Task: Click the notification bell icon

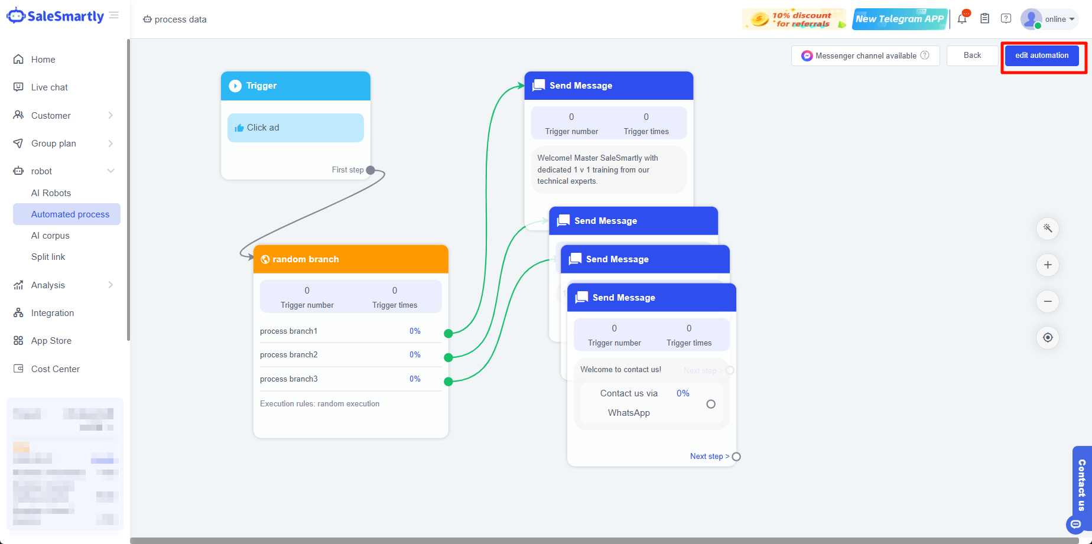Action: tap(962, 19)
